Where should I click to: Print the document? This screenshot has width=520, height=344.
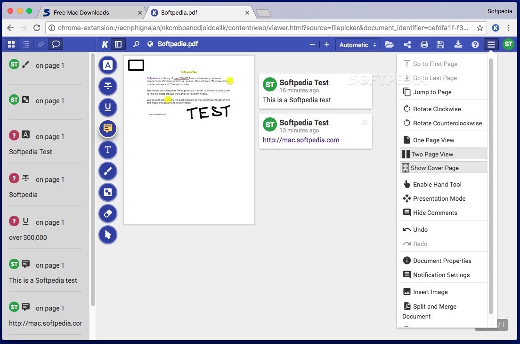pyautogui.click(x=424, y=44)
